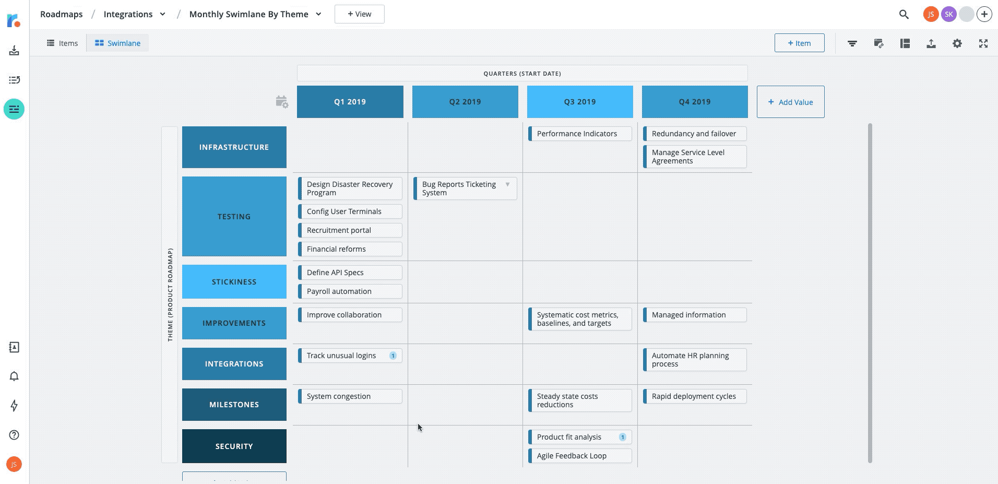Image resolution: width=998 pixels, height=484 pixels.
Task: Open the Define API Specs item
Action: 350,273
